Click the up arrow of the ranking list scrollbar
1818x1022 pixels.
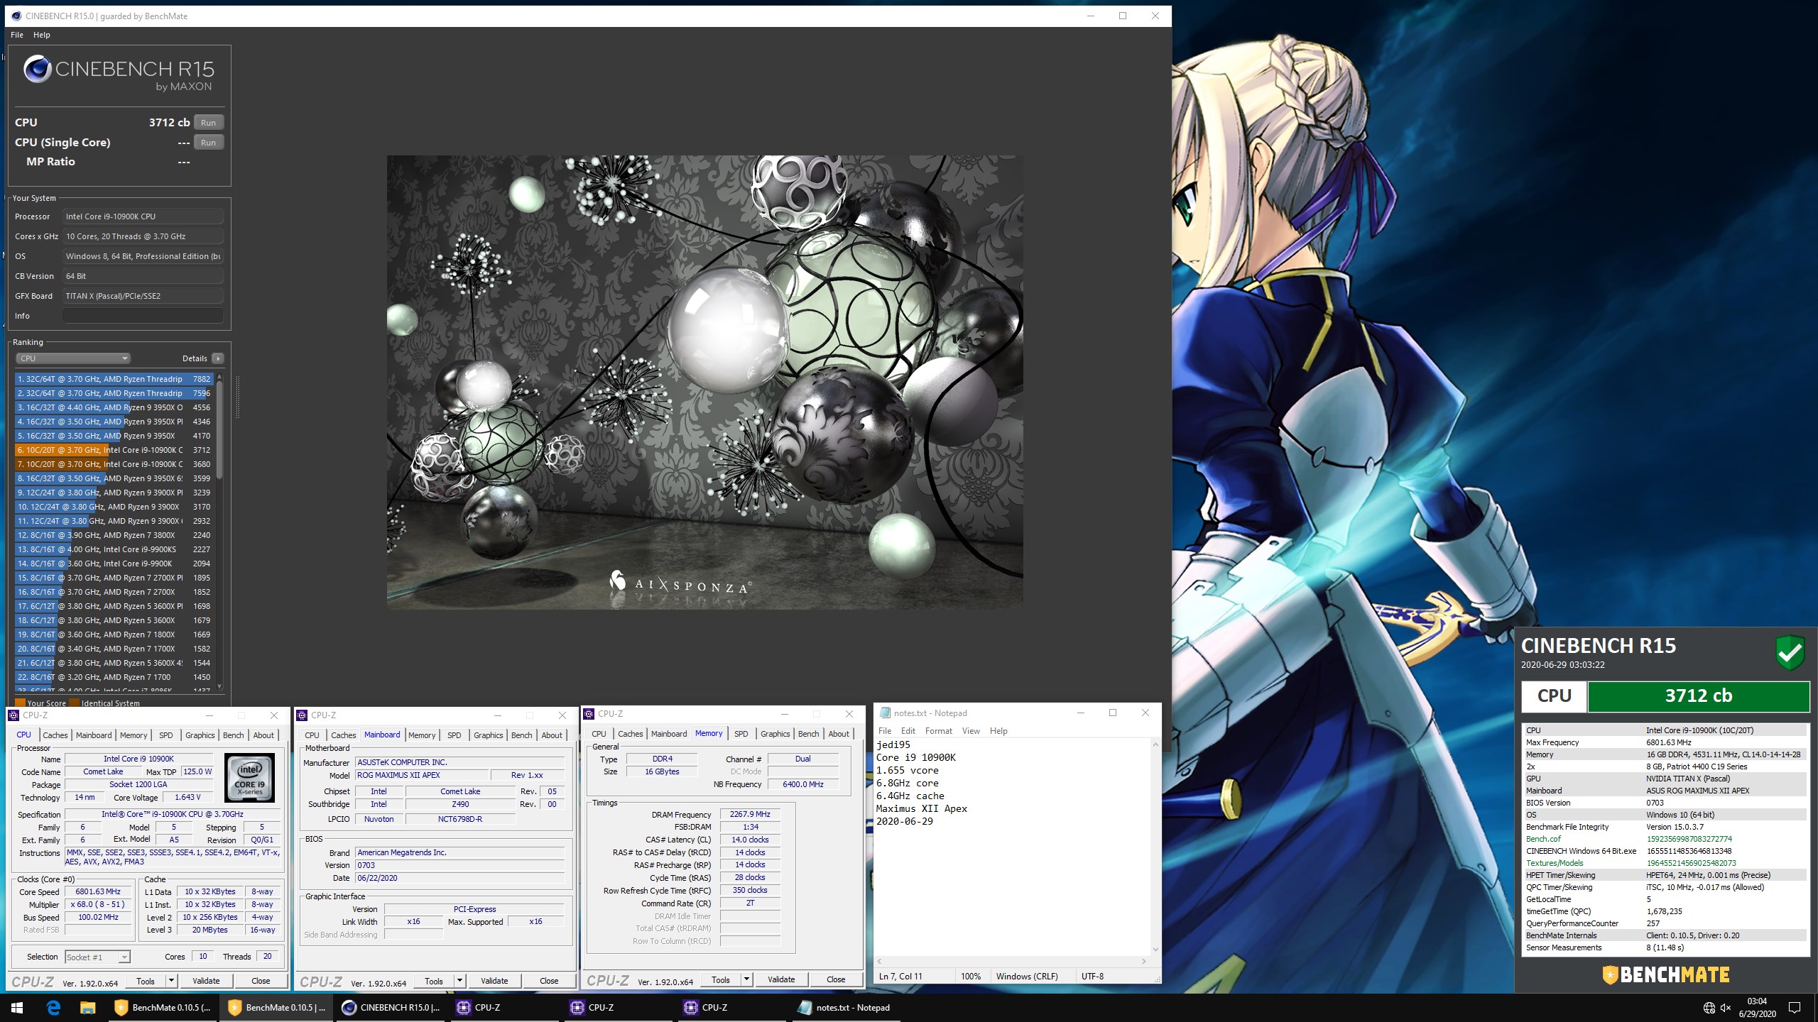tap(219, 376)
